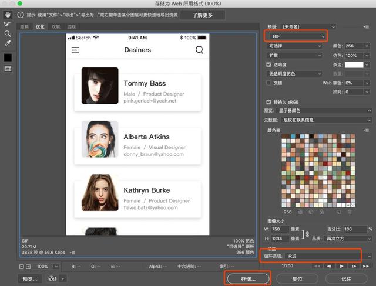This screenshot has width=376, height=286.
Task: Click the animation play button
Action: tap(343, 267)
